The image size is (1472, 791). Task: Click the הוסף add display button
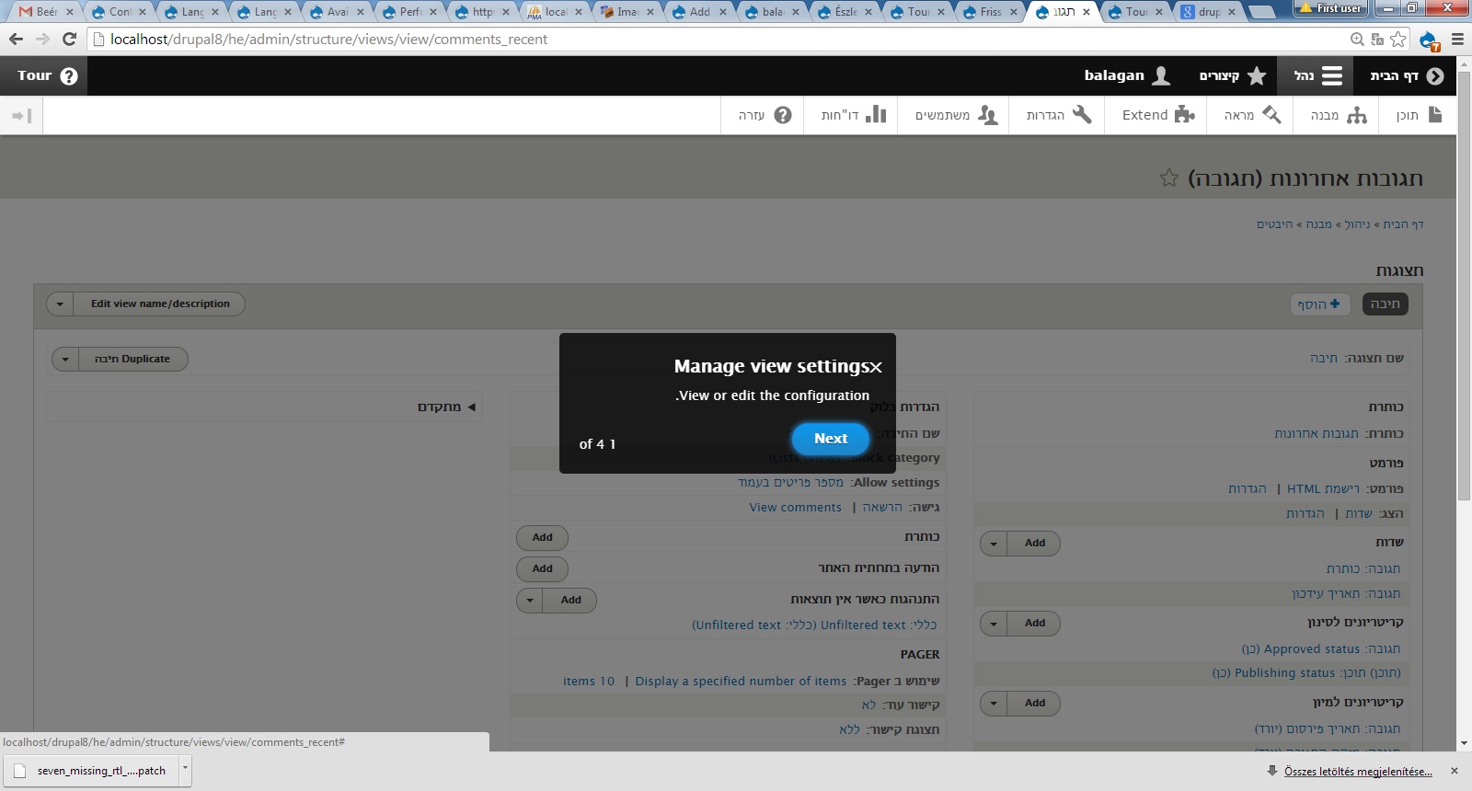point(1319,304)
